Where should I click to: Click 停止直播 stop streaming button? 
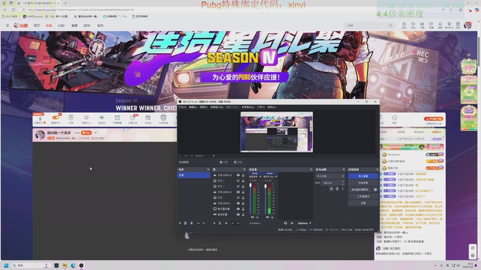pyautogui.click(x=363, y=176)
